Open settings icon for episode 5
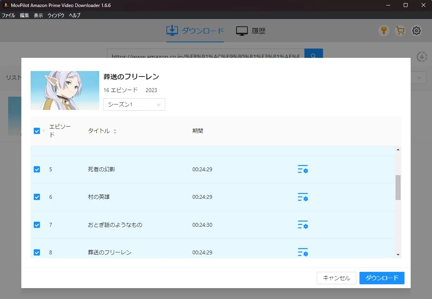 (302, 169)
